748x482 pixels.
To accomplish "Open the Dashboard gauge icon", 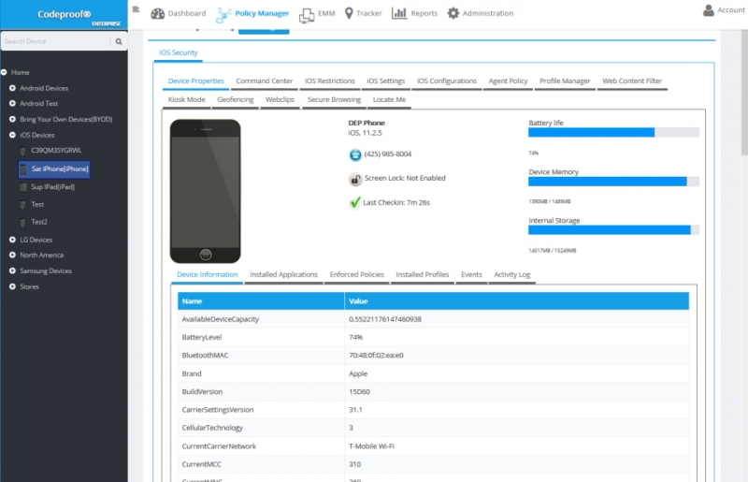I will [157, 13].
